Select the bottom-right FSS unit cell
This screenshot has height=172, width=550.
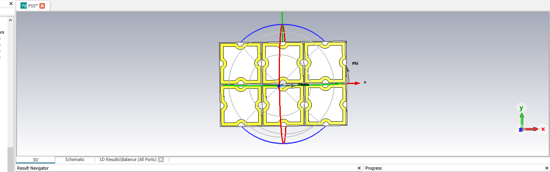[x=325, y=105]
